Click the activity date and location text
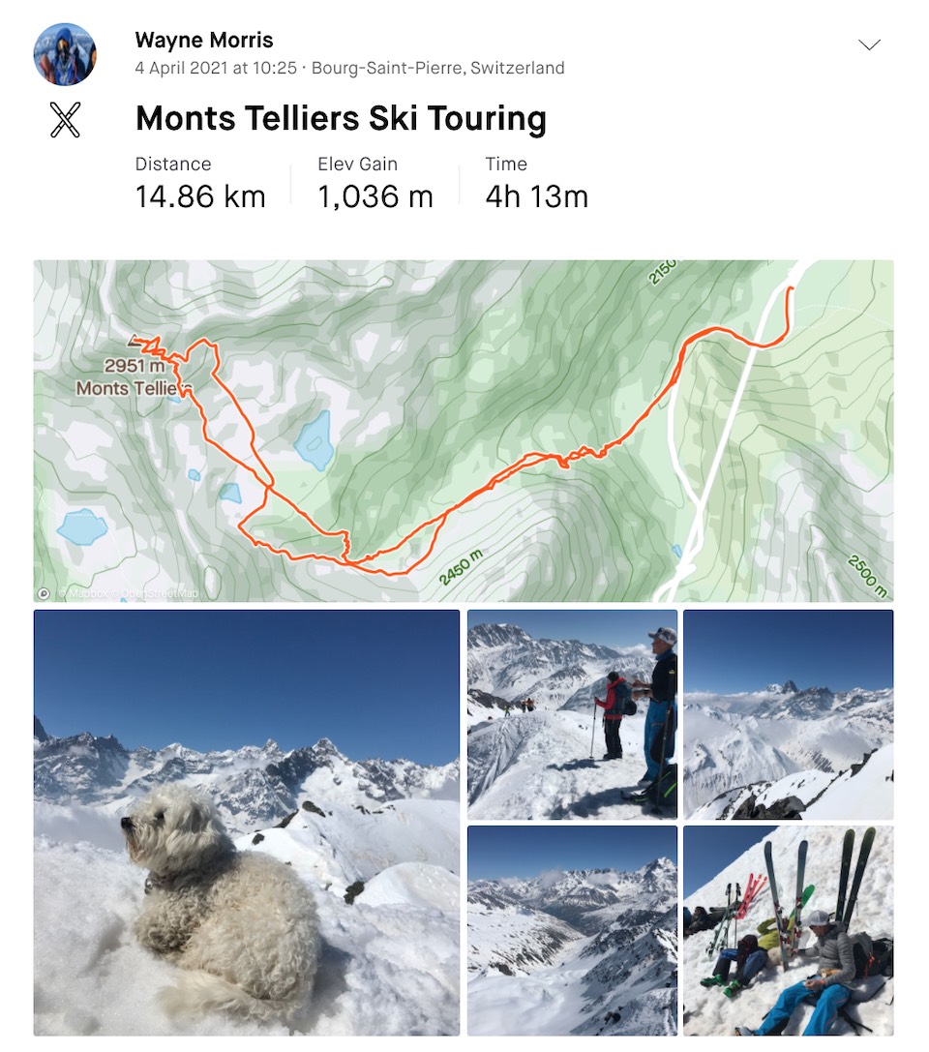The width and height of the screenshot is (929, 1052). click(x=349, y=68)
